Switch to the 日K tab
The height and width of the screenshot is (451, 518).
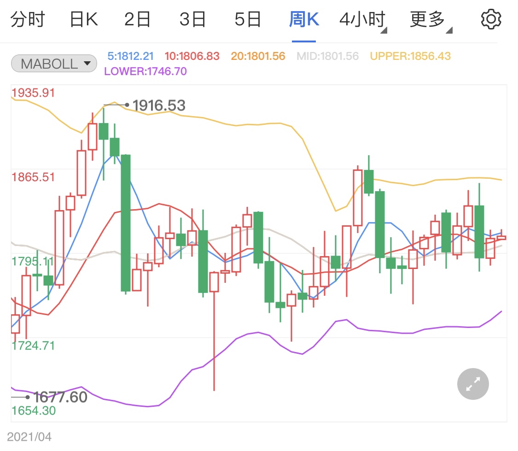[x=83, y=20]
